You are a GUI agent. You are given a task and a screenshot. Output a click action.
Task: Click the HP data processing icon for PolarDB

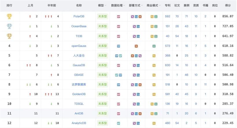tap(118, 17)
